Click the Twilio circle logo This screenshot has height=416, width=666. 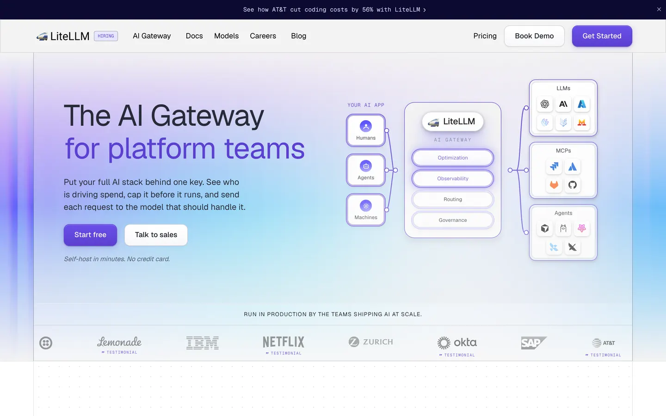[x=46, y=343]
